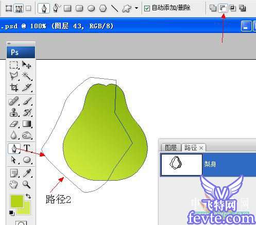Select the Hand tool
Screen dimensions: 256x225
point(13,185)
